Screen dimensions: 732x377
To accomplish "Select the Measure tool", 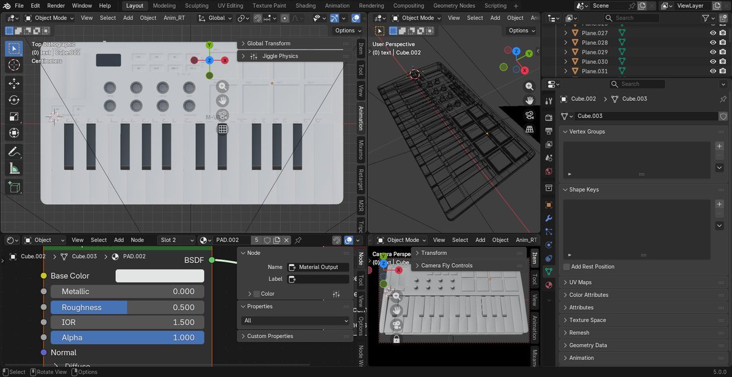I will click(x=14, y=168).
